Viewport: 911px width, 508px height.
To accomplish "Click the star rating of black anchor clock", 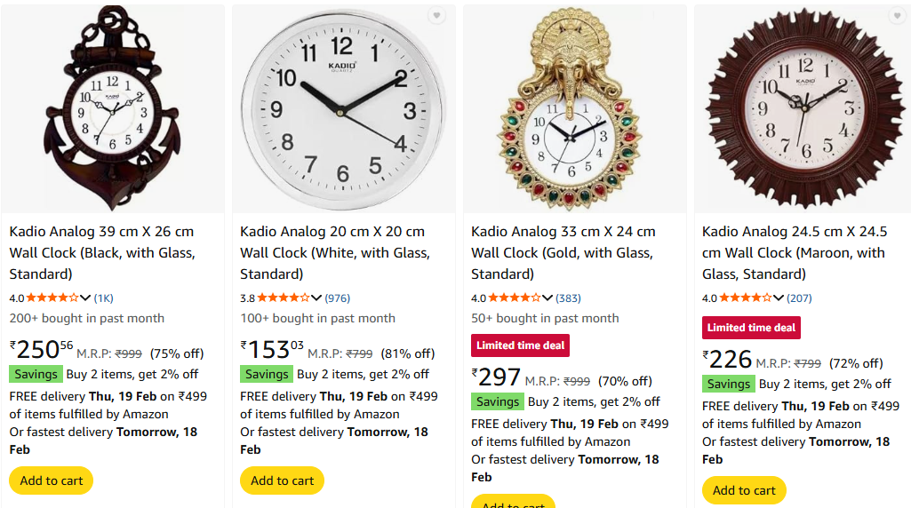I will click(52, 298).
